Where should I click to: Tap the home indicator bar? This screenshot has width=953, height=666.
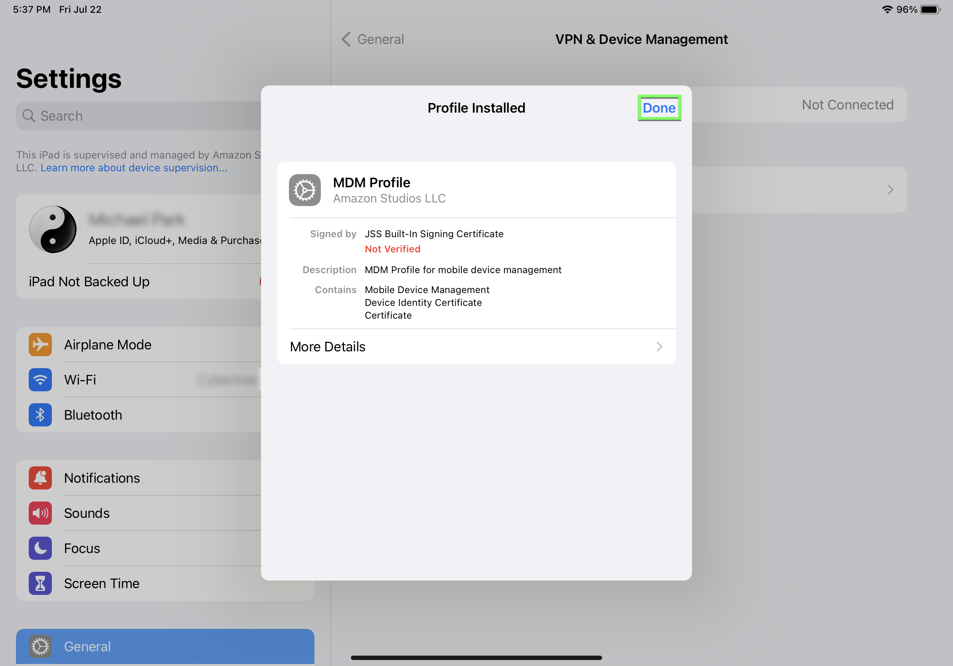pos(476,658)
